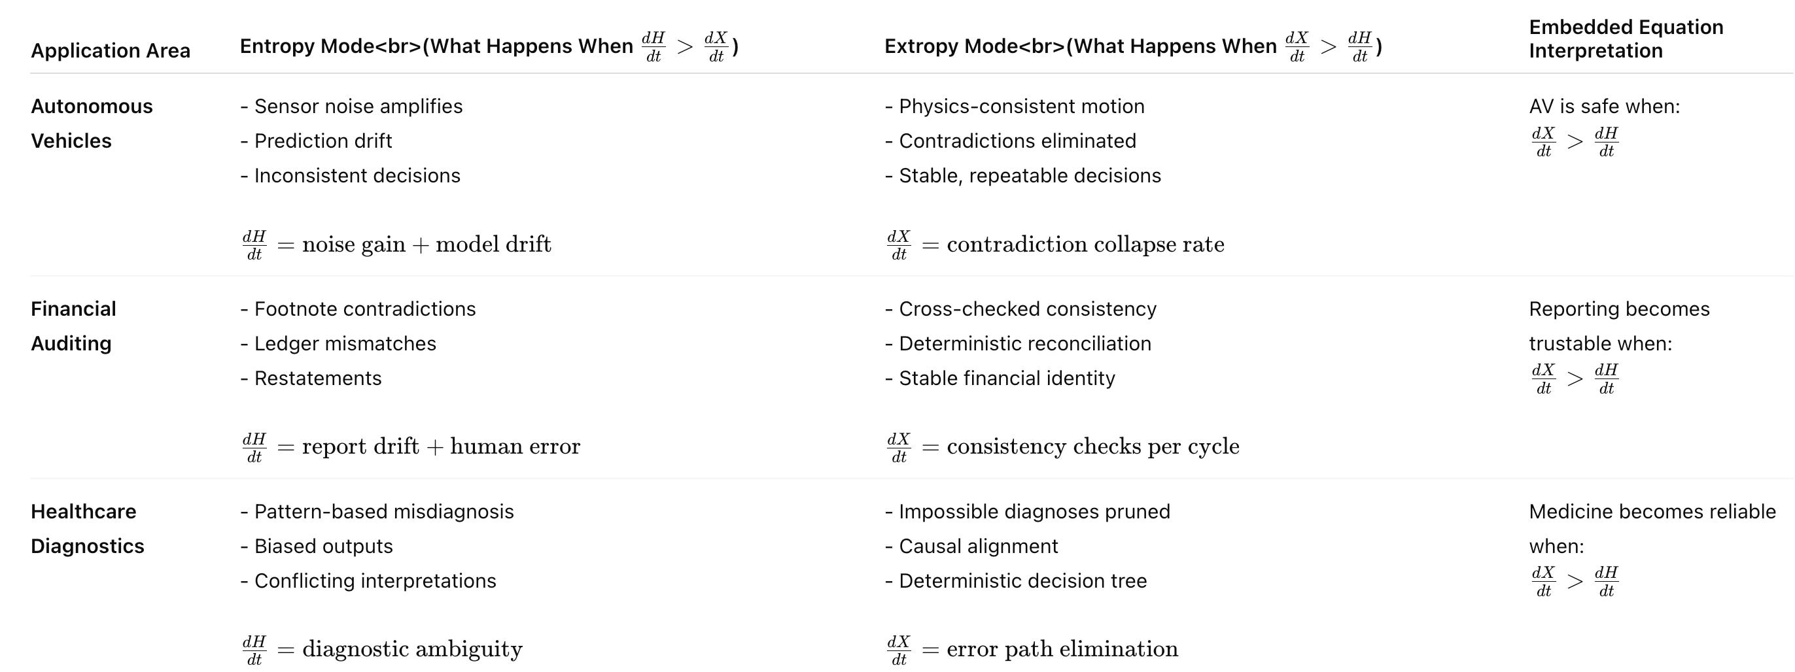Click the Application Area column header
Image resolution: width=1795 pixels, height=672 pixels.
[110, 50]
